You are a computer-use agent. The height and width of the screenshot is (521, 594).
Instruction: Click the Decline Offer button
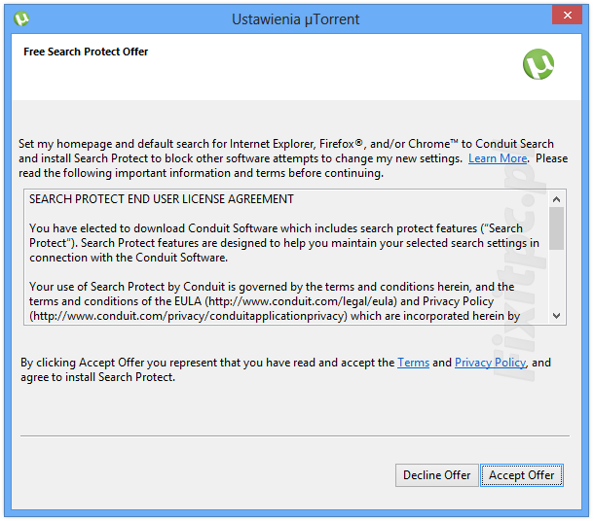click(437, 475)
